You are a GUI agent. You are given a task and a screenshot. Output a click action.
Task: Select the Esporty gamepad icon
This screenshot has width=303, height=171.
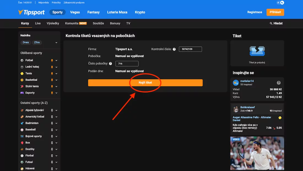coord(22,93)
